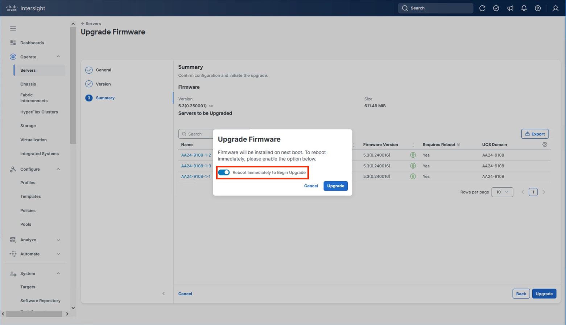Click the Dashboards icon in sidebar
Viewport: 566px width, 325px height.
(x=13, y=43)
